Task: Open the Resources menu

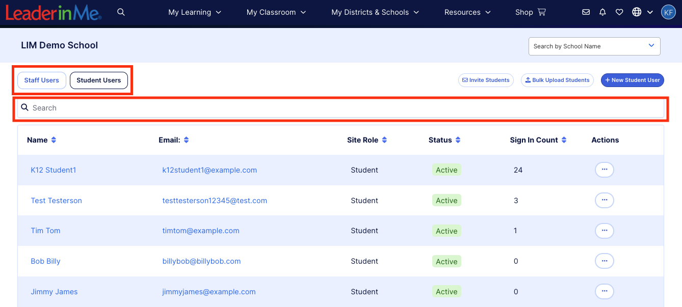Action: tap(467, 12)
